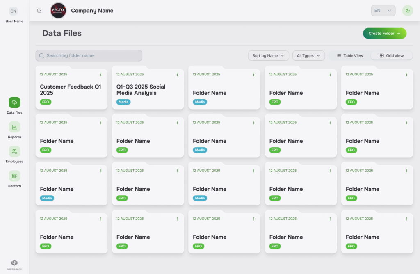
Task: Open the Reports section icon
Action: 14,127
